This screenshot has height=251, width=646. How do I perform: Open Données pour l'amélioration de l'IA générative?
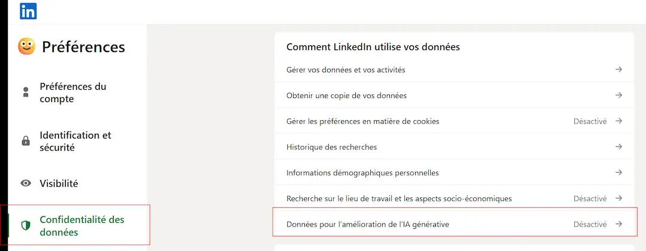point(367,224)
